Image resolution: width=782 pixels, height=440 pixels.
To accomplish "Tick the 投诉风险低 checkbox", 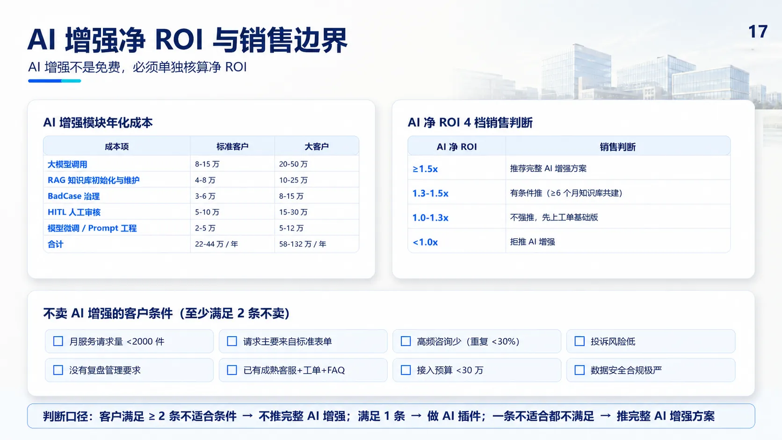I will coord(579,341).
